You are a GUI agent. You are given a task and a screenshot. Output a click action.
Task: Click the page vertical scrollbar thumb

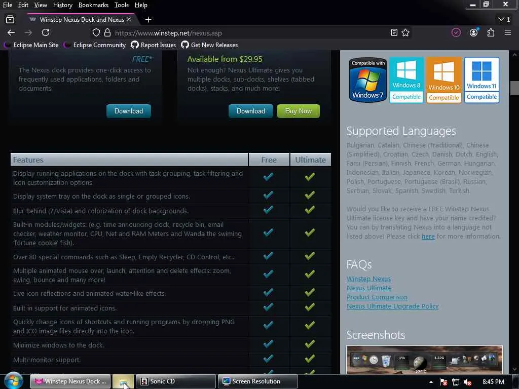[x=515, y=88]
